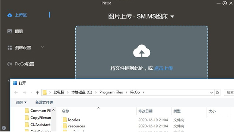Viewport: 234px width, 138px height.
Task: Select 本地磁盘 (C:) in the breadcrumb
Action: (82, 92)
